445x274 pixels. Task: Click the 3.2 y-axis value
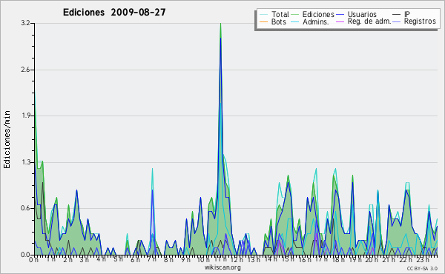[25, 23]
